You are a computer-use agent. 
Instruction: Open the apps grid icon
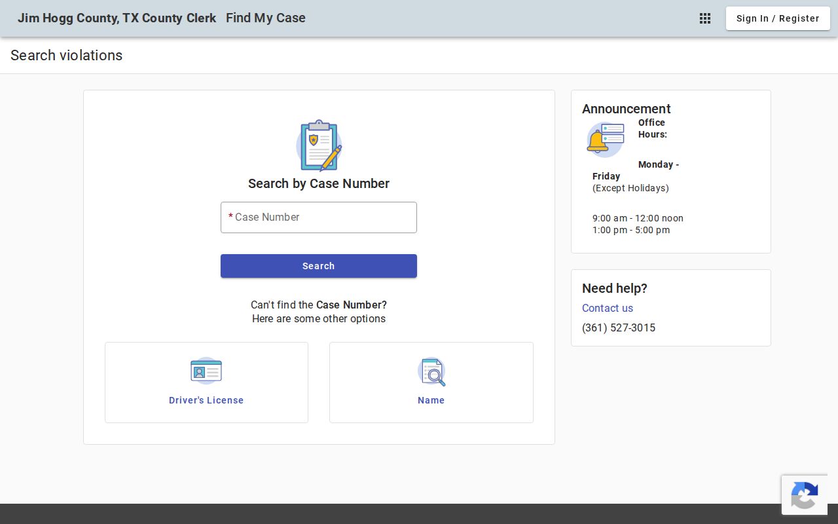[705, 18]
